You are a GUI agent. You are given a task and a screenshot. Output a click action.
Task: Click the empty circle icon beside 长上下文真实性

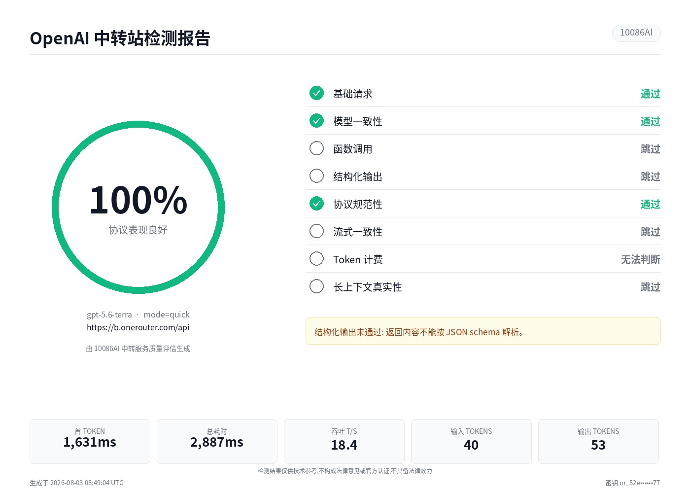(x=316, y=286)
